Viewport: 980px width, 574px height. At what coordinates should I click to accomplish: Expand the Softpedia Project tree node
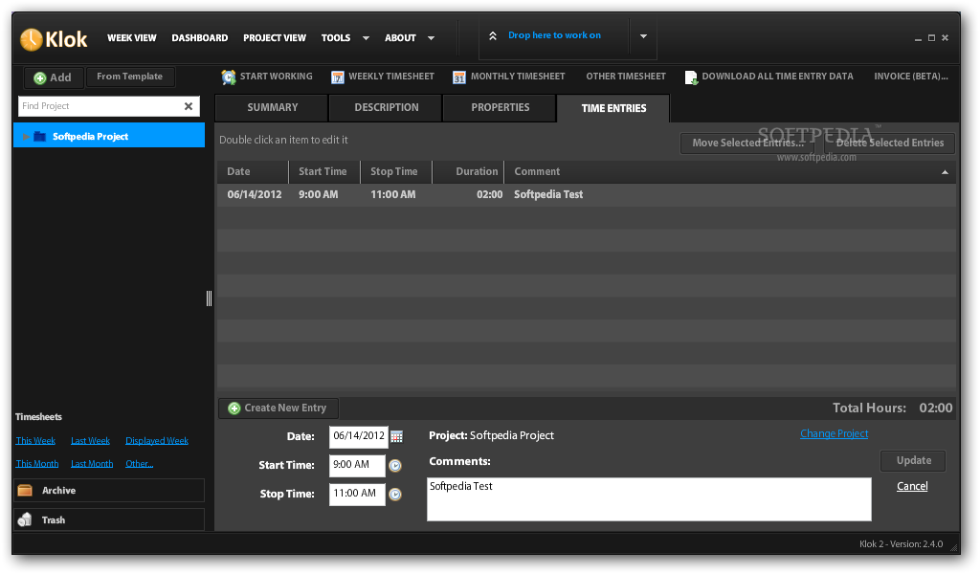26,136
